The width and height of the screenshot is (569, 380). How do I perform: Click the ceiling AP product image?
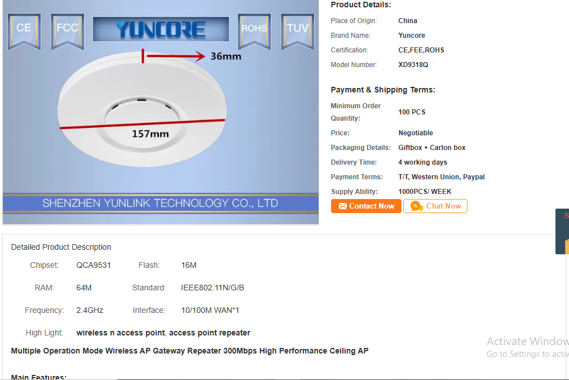pos(142,109)
